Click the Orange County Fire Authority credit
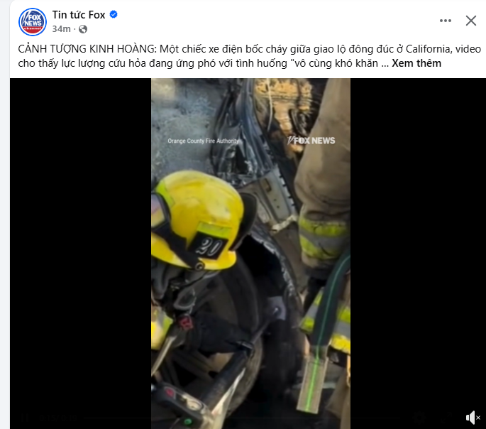This screenshot has width=486, height=429. pos(204,141)
